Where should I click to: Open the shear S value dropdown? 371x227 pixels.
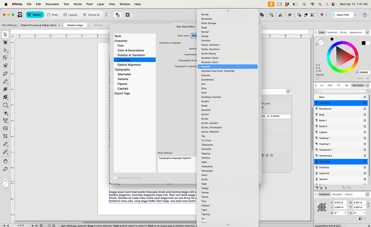coord(364,213)
